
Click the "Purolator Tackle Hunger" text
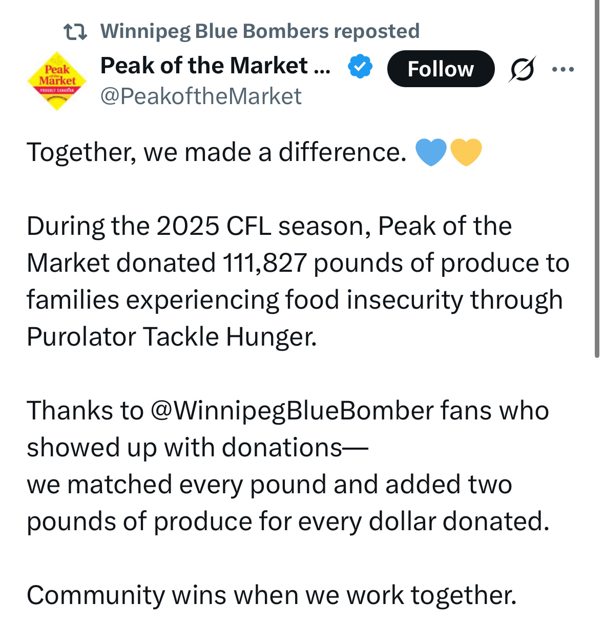pos(172,337)
